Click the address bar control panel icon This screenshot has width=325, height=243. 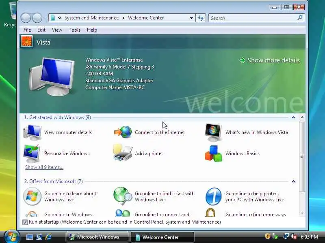pyautogui.click(x=53, y=18)
